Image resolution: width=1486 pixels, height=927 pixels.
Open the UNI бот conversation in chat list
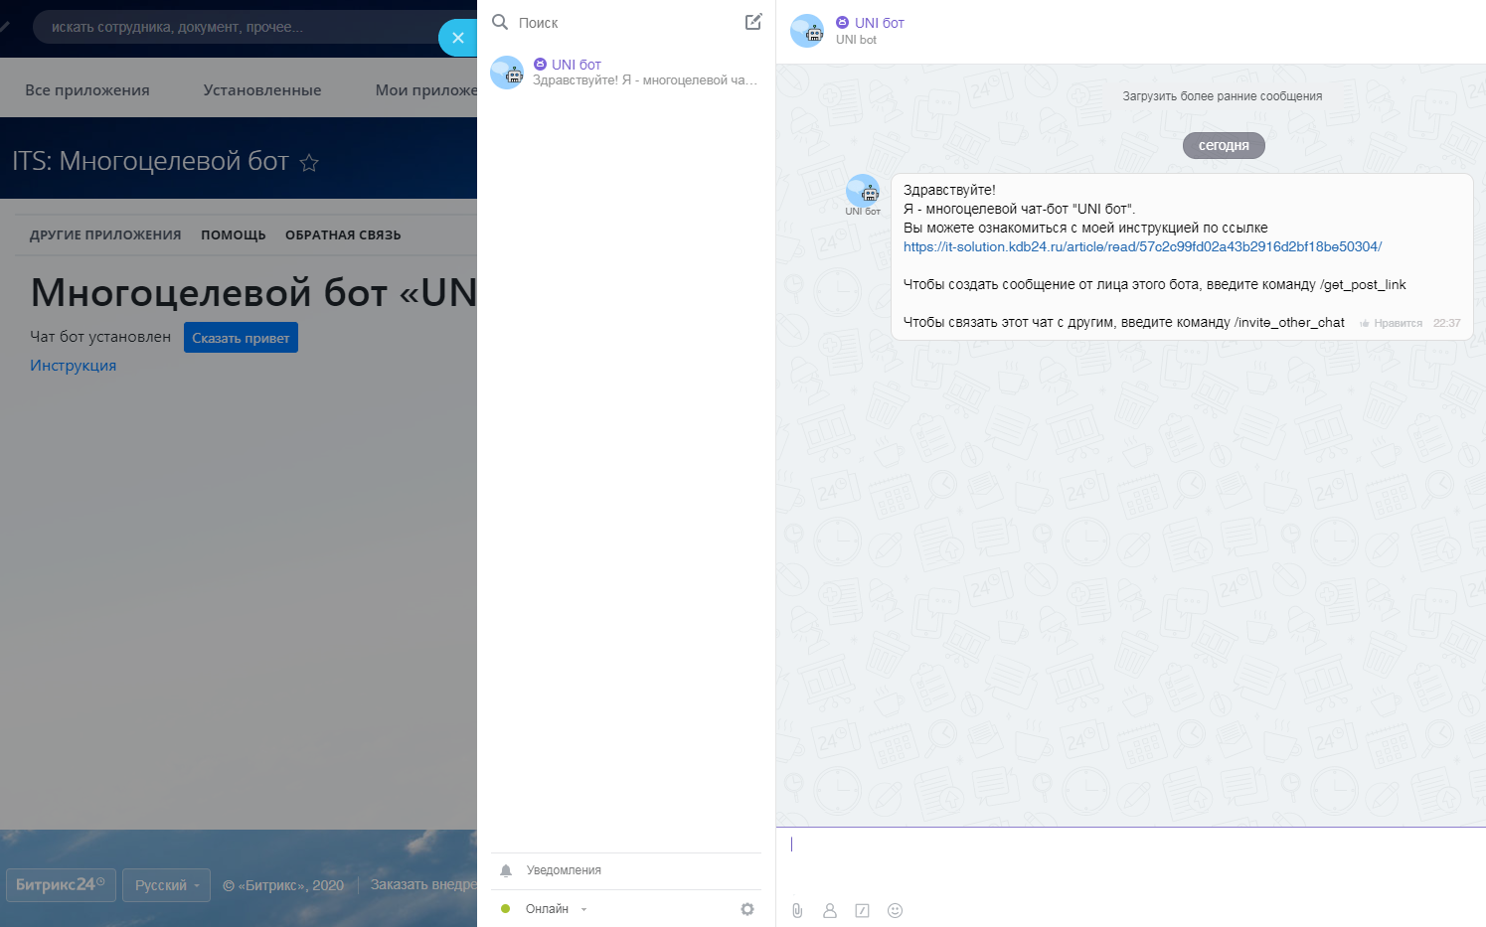click(626, 73)
